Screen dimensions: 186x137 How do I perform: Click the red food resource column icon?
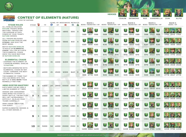65,25
